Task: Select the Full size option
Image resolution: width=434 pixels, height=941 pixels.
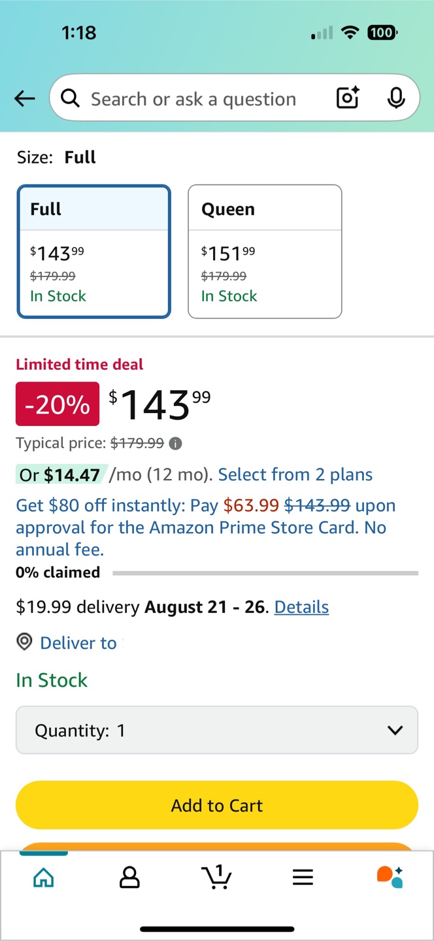Action: [94, 252]
